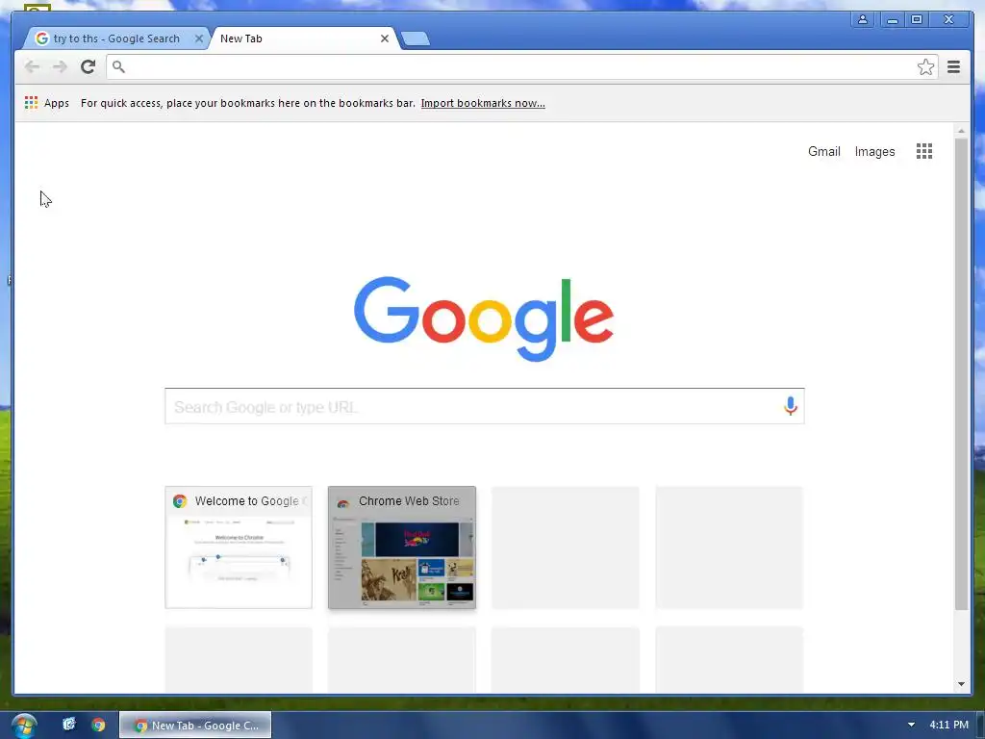
Task: Start voice search with microphone icon
Action: pos(791,406)
